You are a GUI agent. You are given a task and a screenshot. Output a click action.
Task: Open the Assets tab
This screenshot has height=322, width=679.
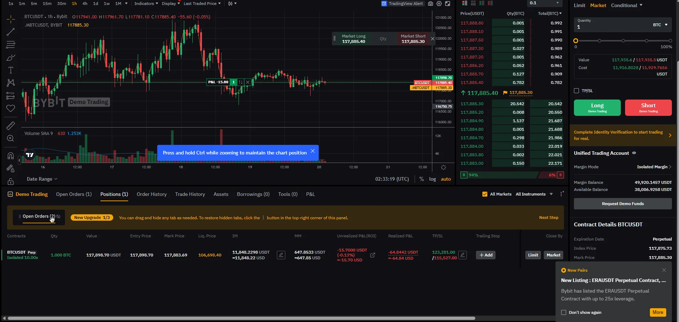click(221, 194)
